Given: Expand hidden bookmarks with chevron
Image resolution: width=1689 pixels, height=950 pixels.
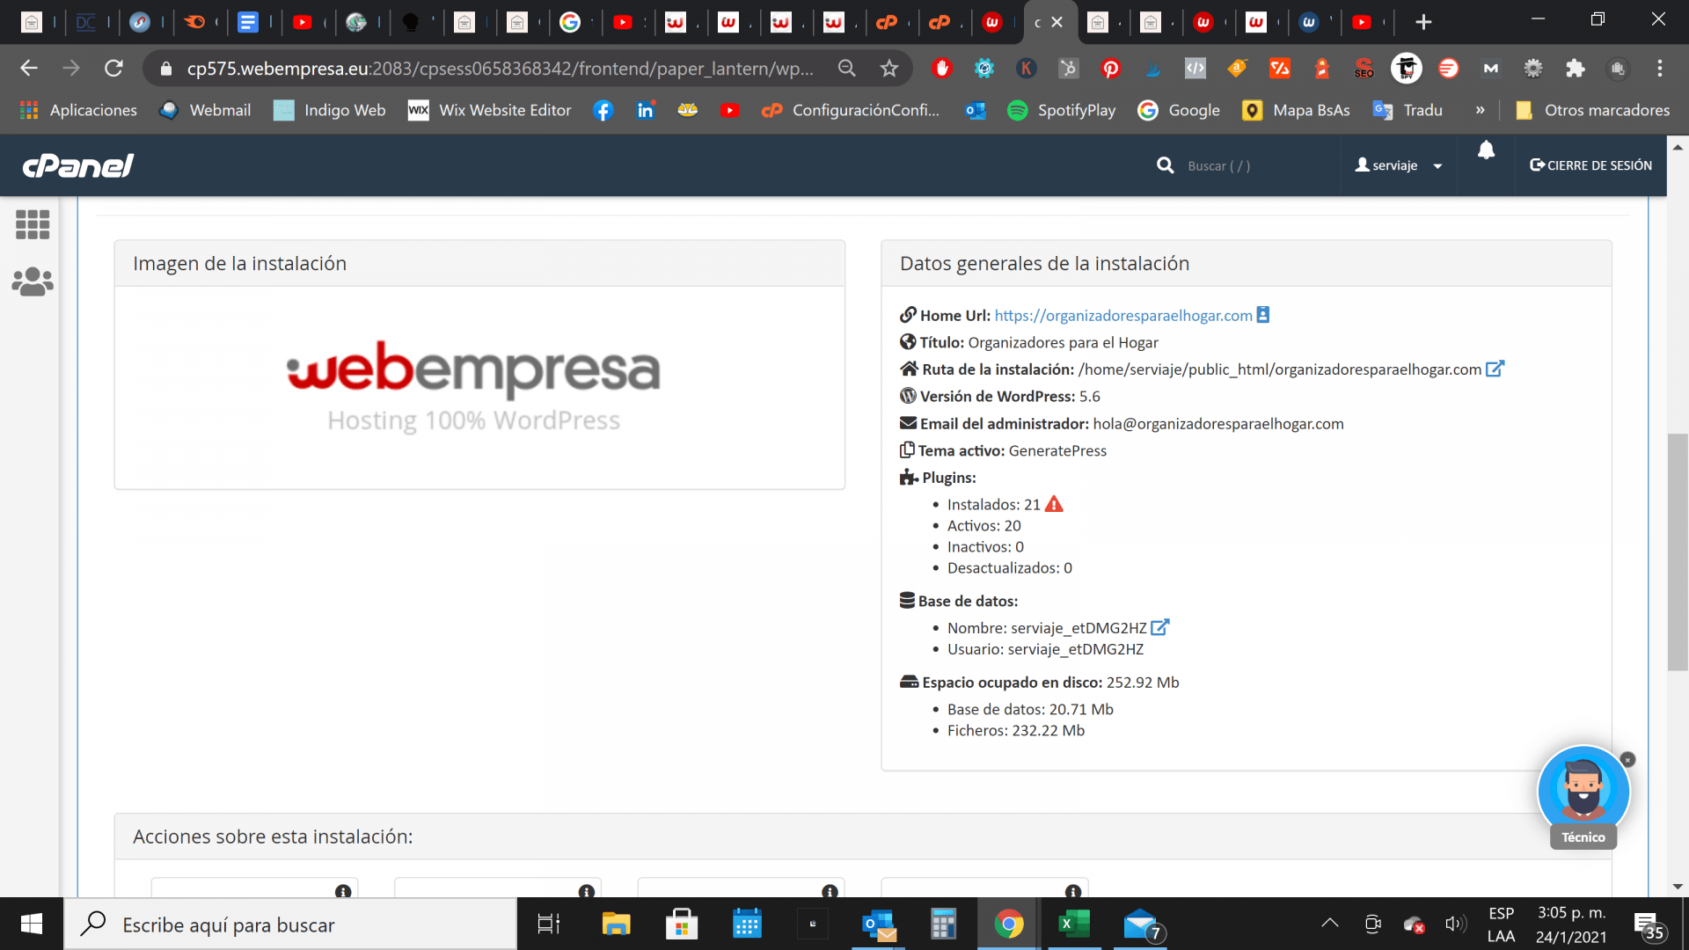Looking at the screenshot, I should (1480, 110).
